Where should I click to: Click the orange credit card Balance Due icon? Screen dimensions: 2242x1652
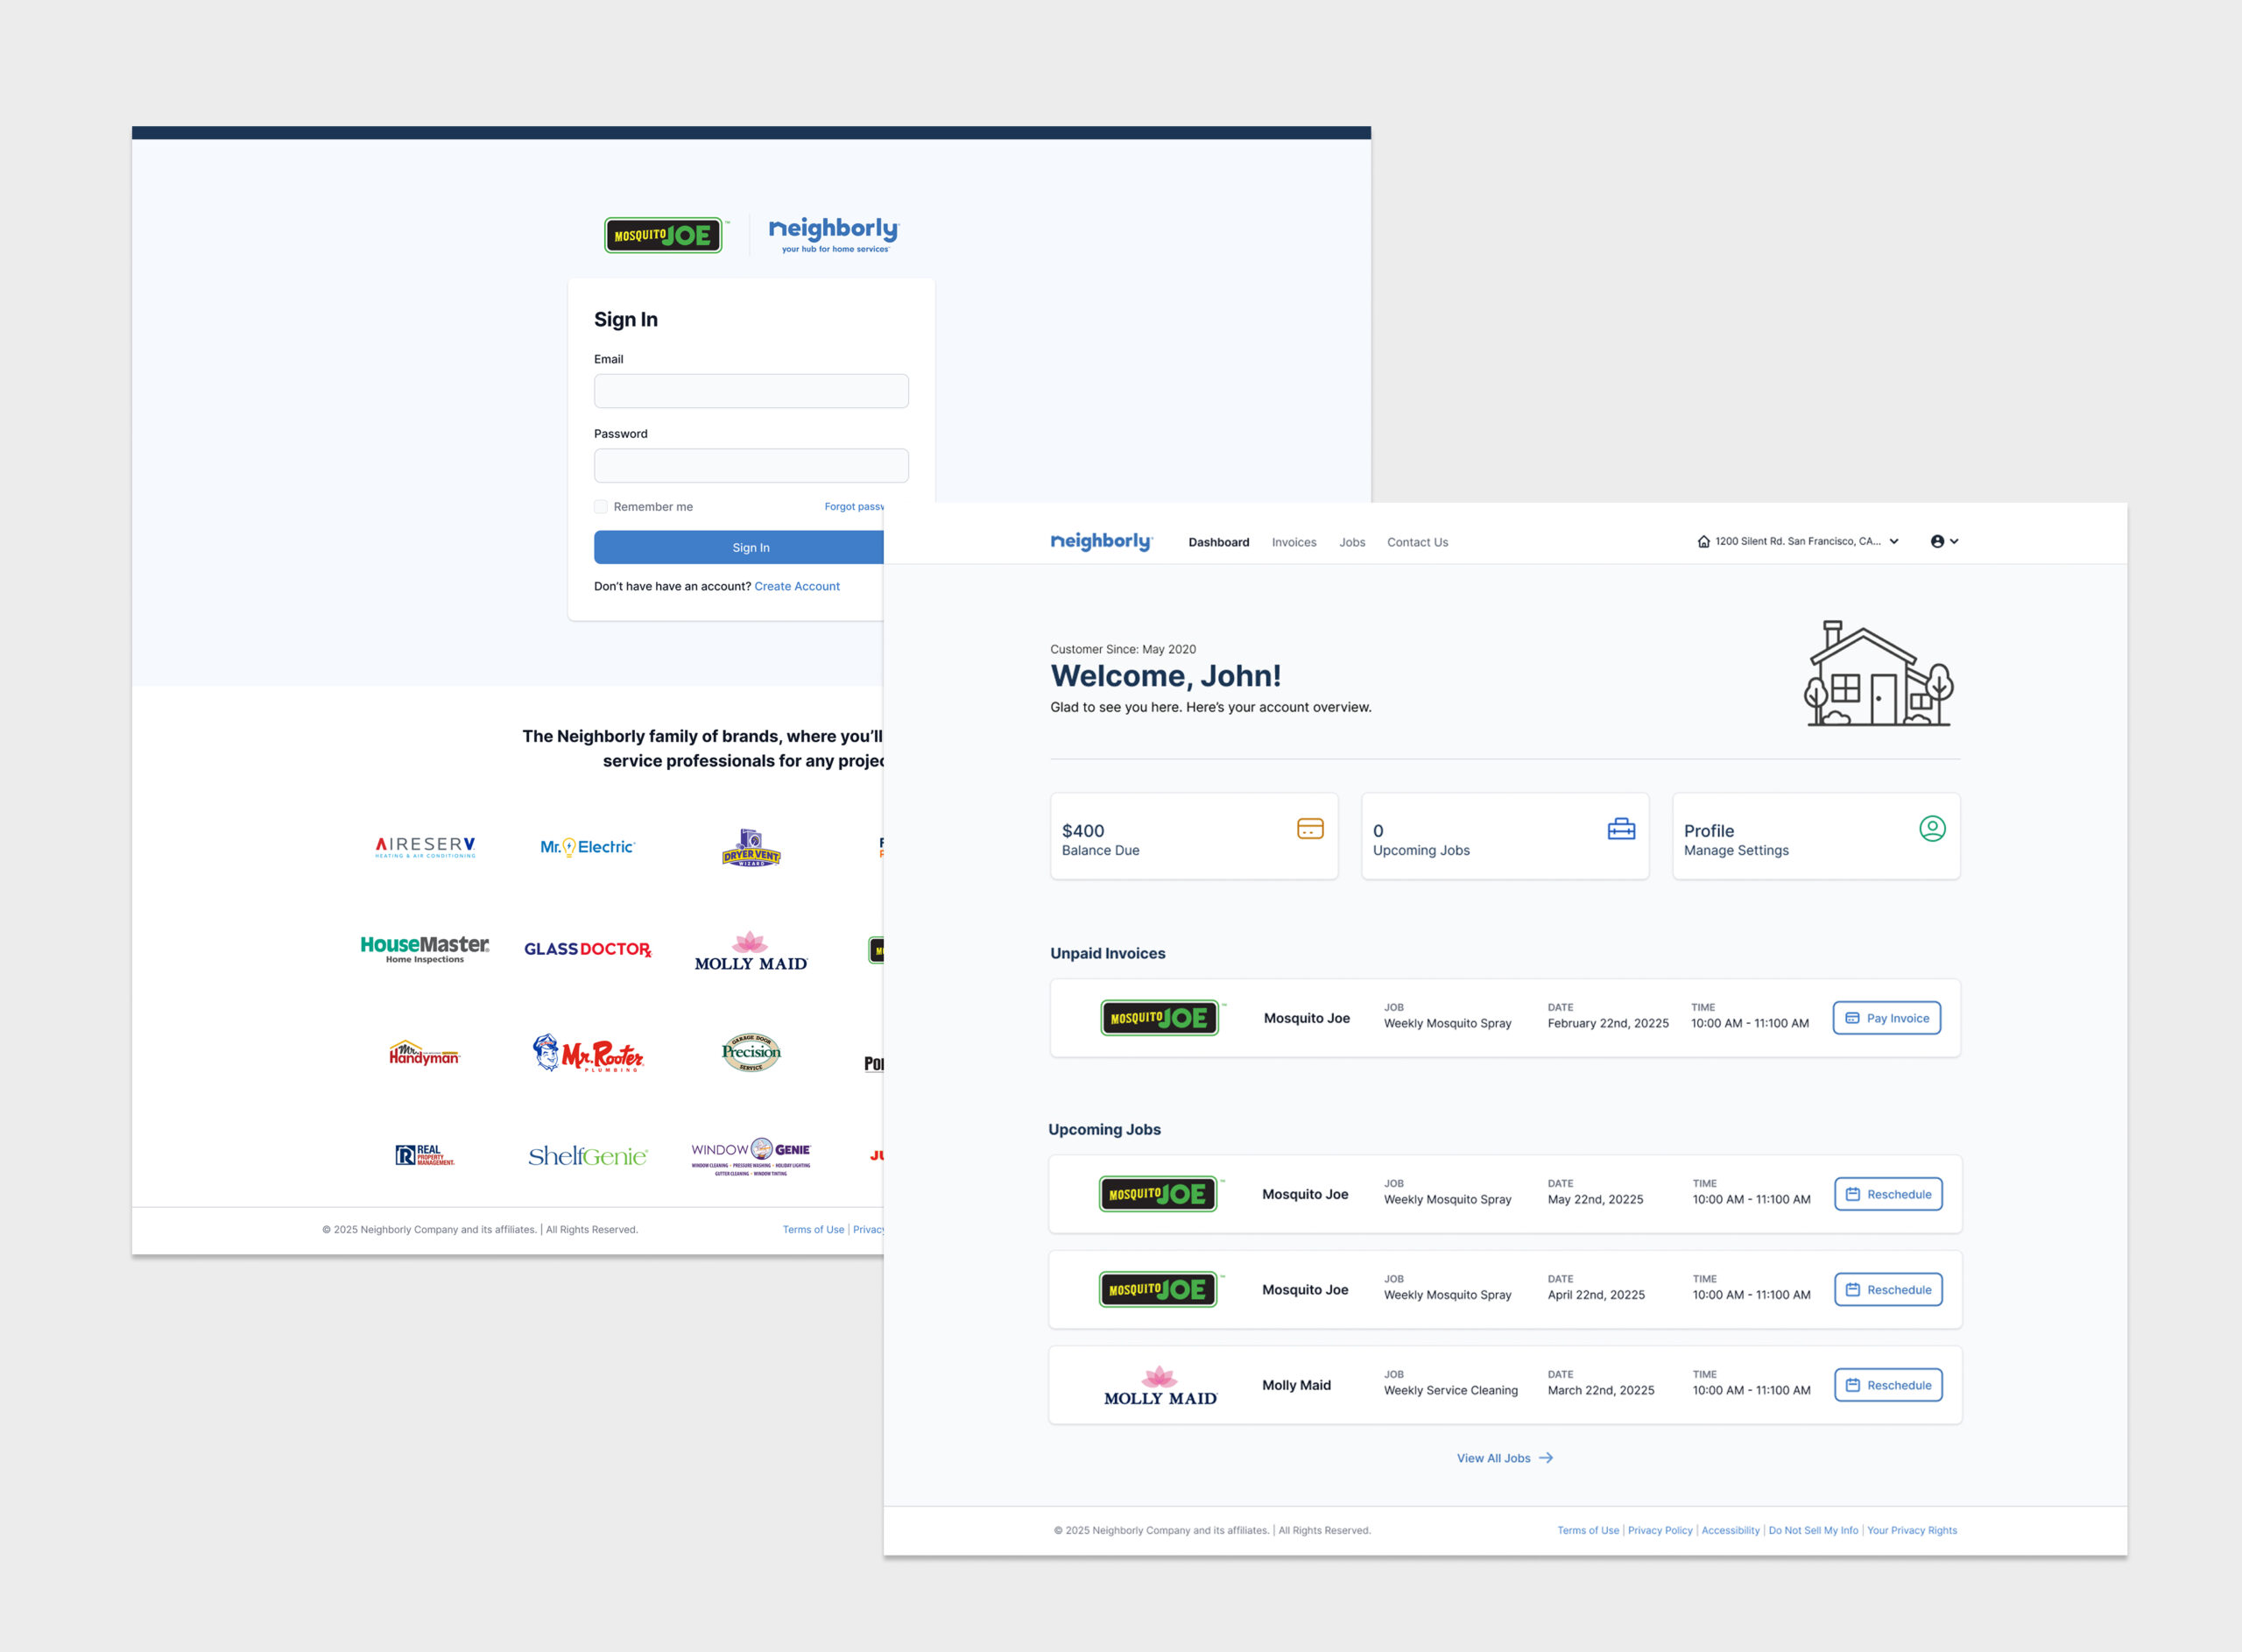[x=1309, y=829]
